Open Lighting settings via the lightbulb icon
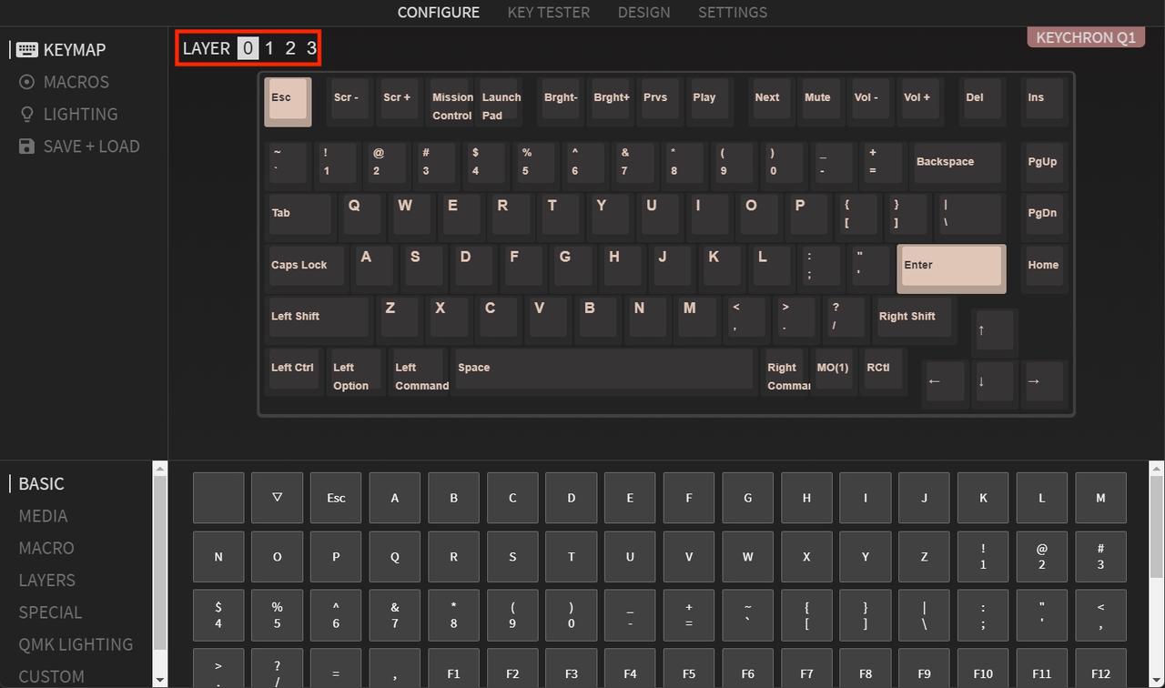 click(x=26, y=114)
